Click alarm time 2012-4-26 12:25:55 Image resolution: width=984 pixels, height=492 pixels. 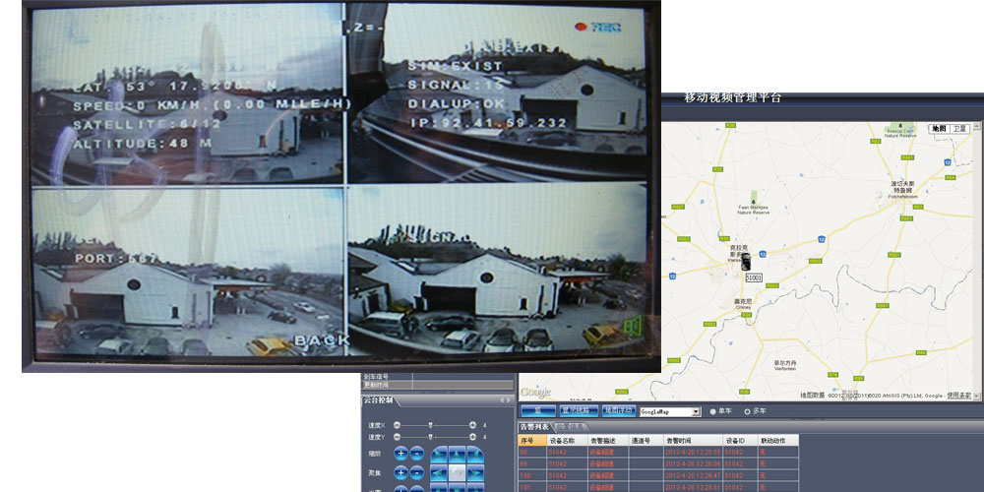tap(693, 453)
